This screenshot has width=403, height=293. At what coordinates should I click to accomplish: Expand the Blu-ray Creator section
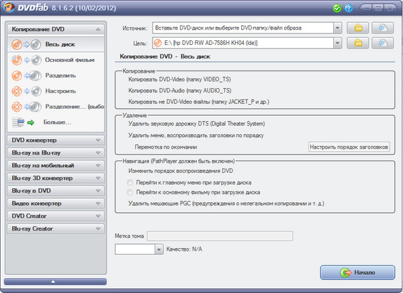56,228
